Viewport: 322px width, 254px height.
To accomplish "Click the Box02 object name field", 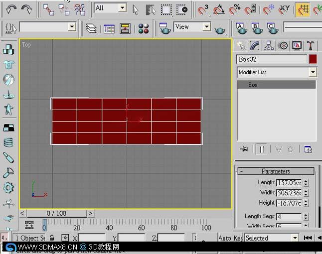I will pos(272,59).
